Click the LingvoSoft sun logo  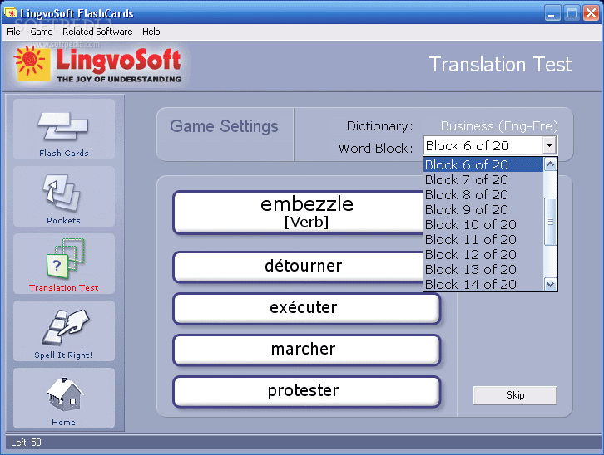click(x=32, y=63)
